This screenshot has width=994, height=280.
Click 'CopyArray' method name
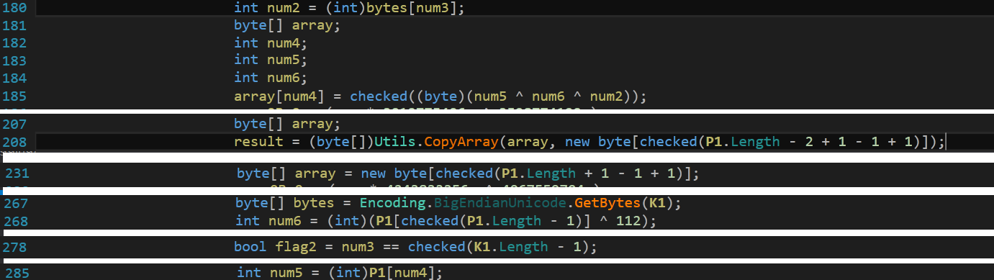pyautogui.click(x=462, y=142)
